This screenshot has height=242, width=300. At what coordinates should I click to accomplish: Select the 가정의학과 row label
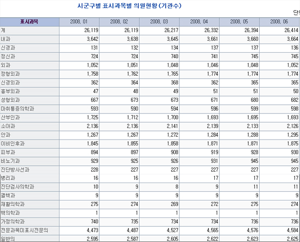[x=13, y=222]
